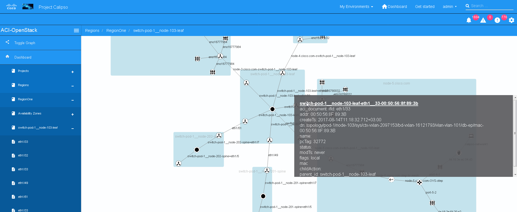Open tooltip title link switch-pod-1__node-103-leaf-eth1__33
Screen dimensions: 517x212
pos(359,104)
